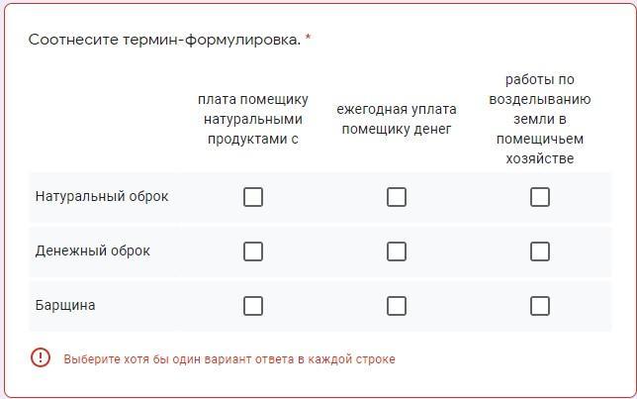Image resolution: width=637 pixels, height=399 pixels.
Task: Click the column header ежегодная уплата помещику денег
Action: click(x=397, y=119)
